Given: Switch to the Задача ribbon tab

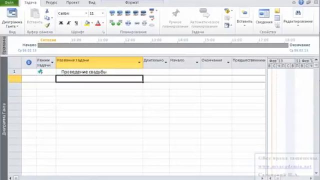Looking at the screenshot, I should [x=30, y=2].
